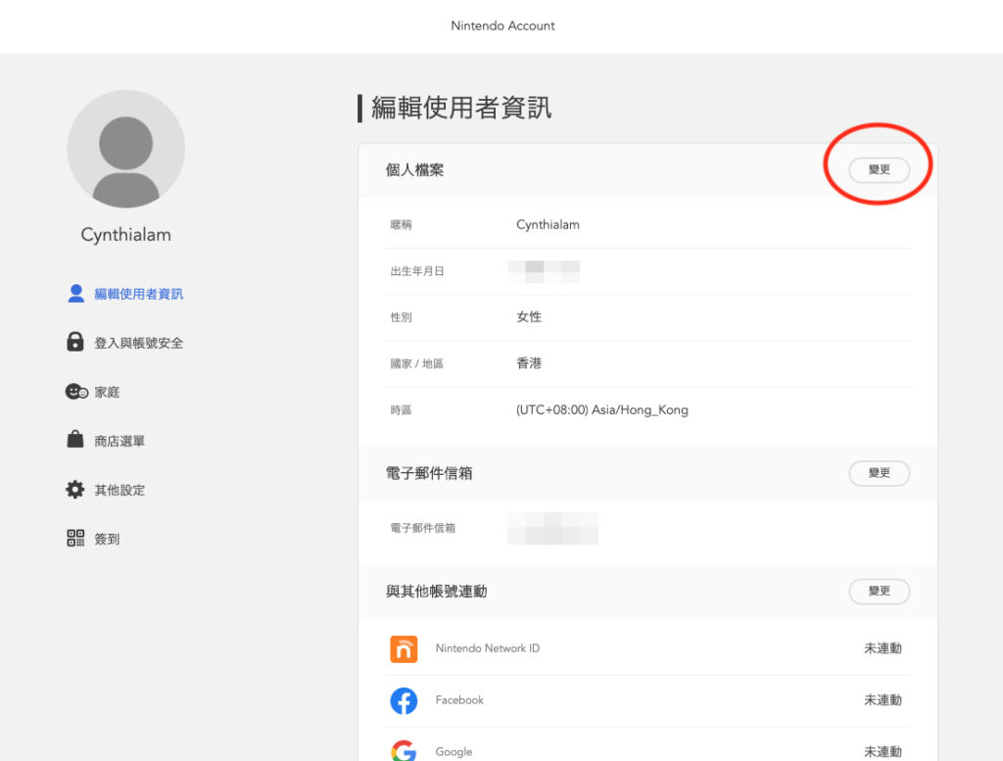Click 變更 button for 與其他帳號連動
The height and width of the screenshot is (761, 1003).
pyautogui.click(x=879, y=591)
